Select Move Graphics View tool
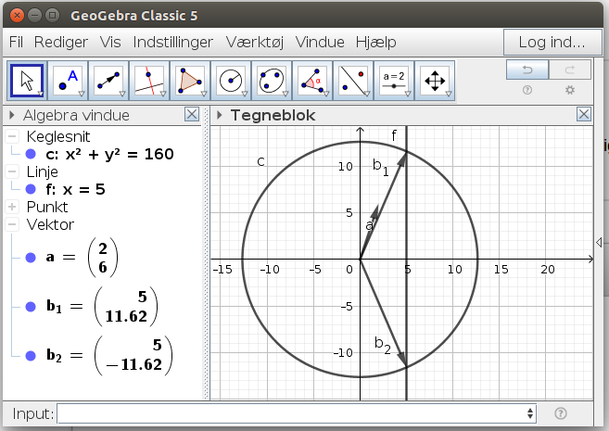The image size is (609, 431). (x=435, y=81)
